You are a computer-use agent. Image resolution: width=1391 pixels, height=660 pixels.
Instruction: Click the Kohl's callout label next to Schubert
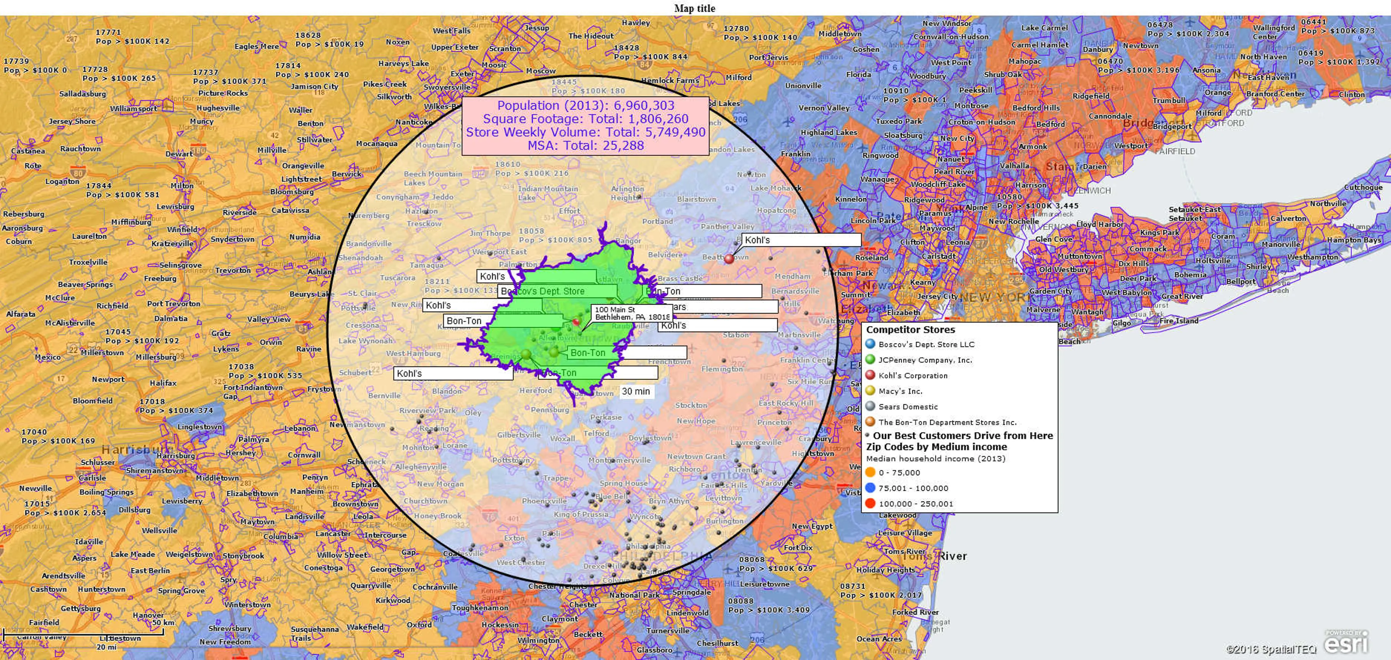[x=453, y=373]
